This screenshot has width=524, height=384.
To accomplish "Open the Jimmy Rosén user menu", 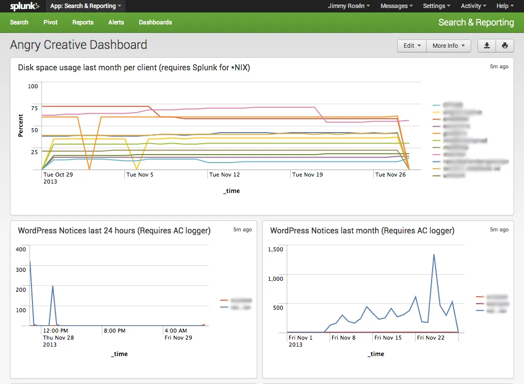I will tap(349, 5).
